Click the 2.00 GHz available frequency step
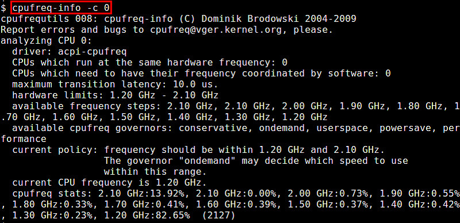Image resolution: width=460 pixels, height=223 pixels. [x=306, y=106]
